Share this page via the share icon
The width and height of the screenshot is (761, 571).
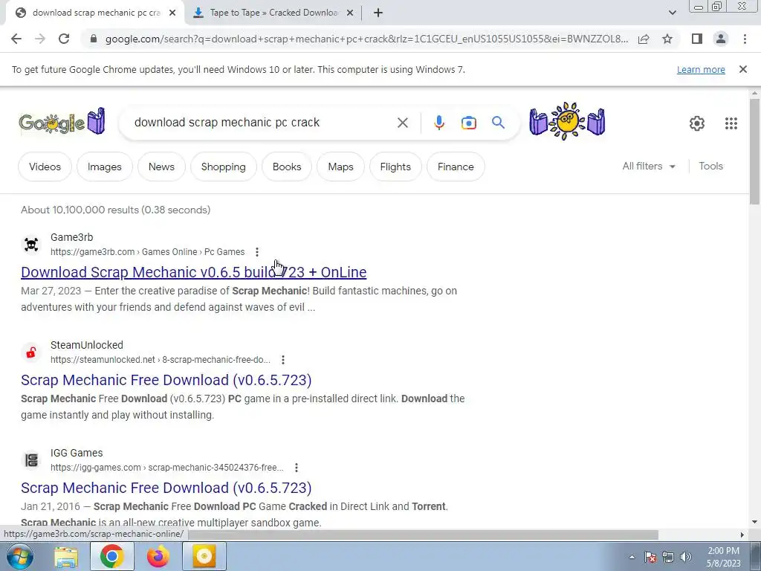point(644,39)
